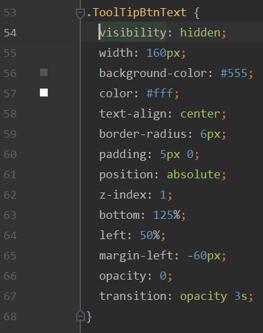Click the padding property name
263x333 pixels.
click(x=123, y=155)
